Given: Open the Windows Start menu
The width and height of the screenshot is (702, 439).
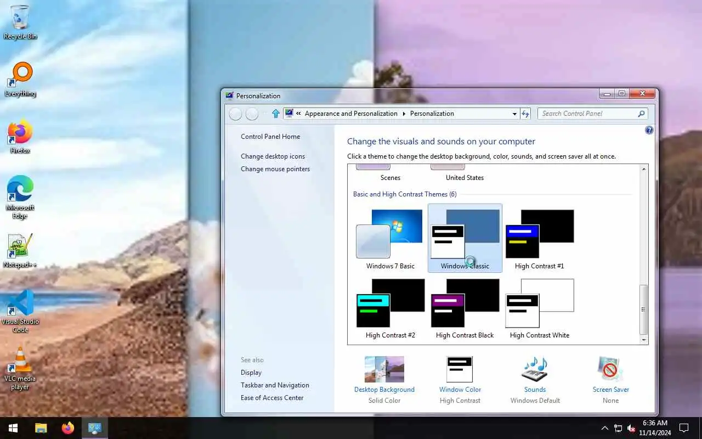Looking at the screenshot, I should [13, 428].
